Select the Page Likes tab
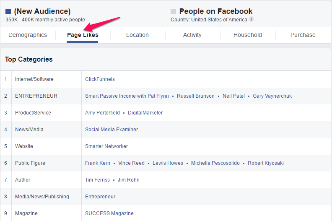Screen dimensions: 332x221 point(83,35)
